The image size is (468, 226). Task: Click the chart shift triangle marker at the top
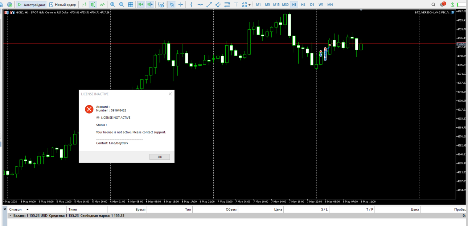tap(361, 11)
